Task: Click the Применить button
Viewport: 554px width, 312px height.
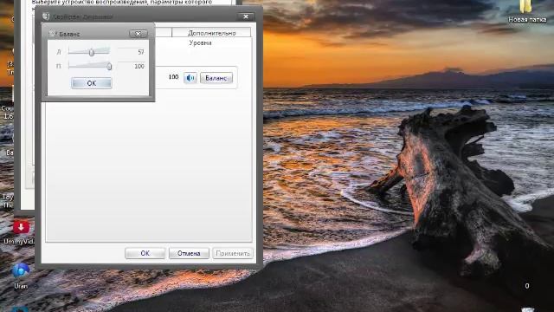Action: [233, 253]
